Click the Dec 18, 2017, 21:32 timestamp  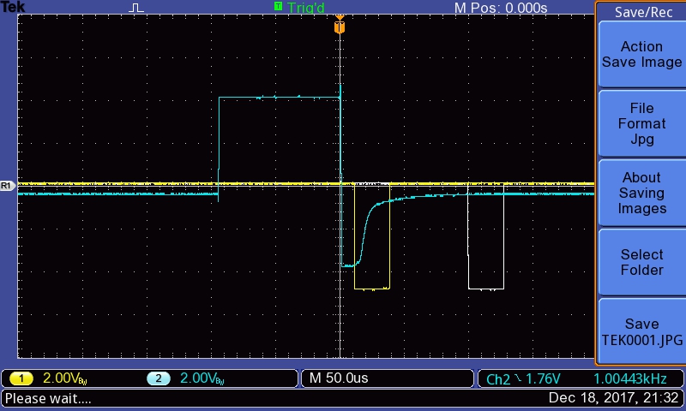(x=613, y=398)
